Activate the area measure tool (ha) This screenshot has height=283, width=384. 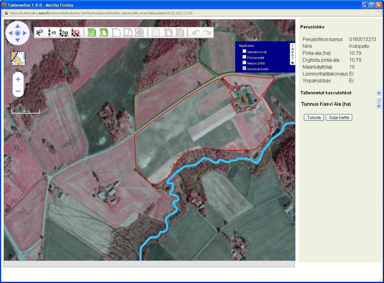pyautogui.click(x=64, y=32)
